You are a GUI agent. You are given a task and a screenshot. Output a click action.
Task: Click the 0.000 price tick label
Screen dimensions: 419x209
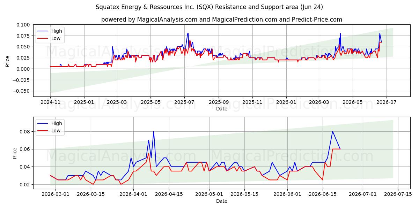pyautogui.click(x=23, y=69)
